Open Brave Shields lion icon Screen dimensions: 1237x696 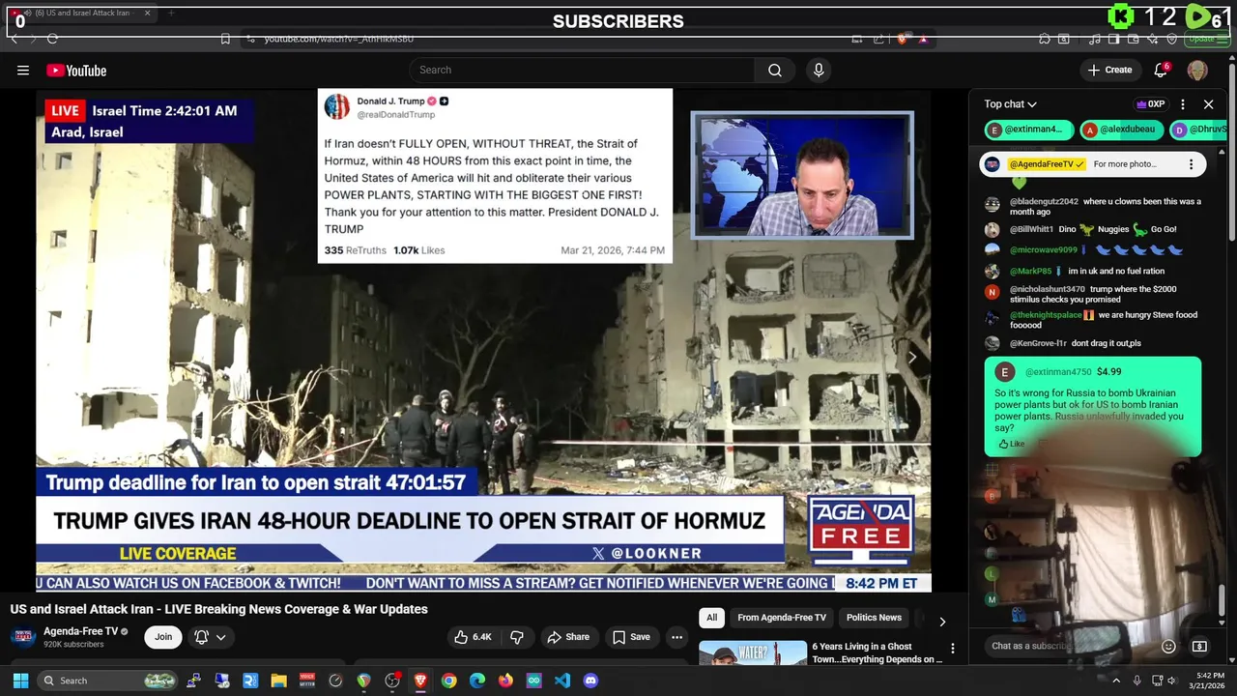903,39
